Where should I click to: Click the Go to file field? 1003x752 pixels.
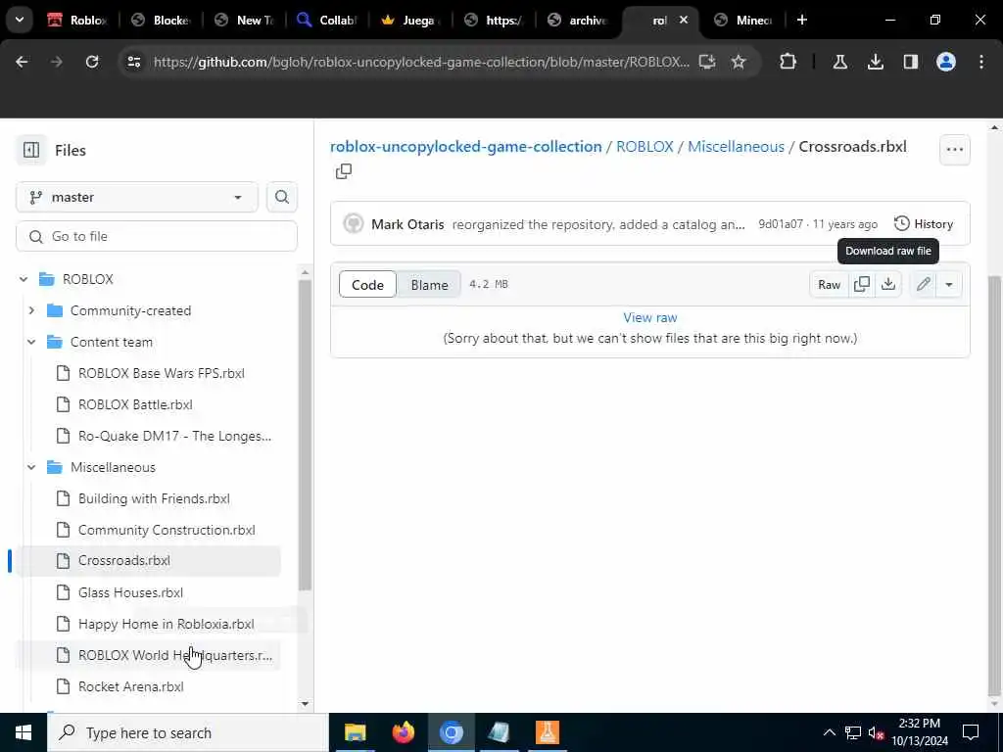click(157, 237)
